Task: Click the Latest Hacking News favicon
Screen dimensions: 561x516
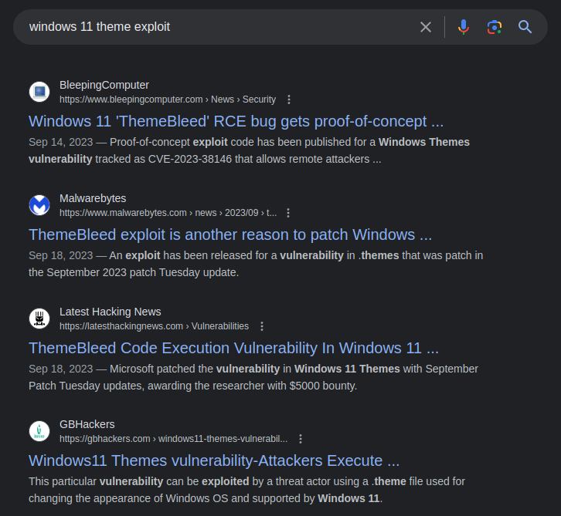Action: pos(39,319)
